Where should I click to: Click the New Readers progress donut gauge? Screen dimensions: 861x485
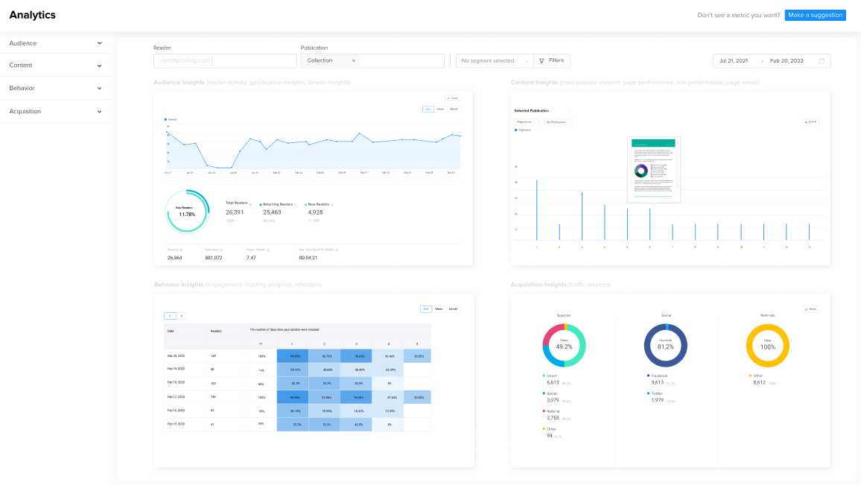coord(187,211)
